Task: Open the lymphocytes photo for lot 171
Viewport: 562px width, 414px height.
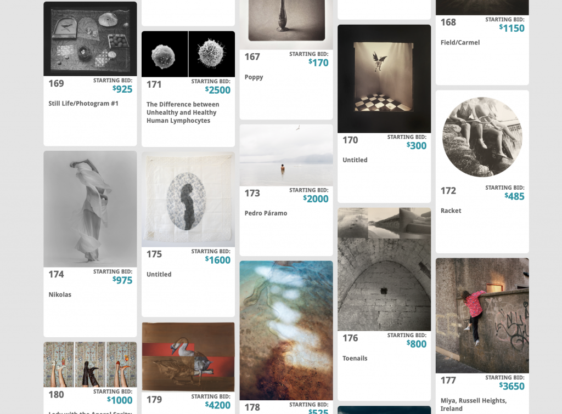Action: 188,54
